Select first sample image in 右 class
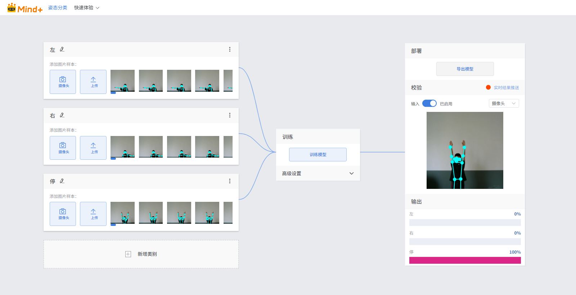The image size is (576, 295). click(x=122, y=147)
